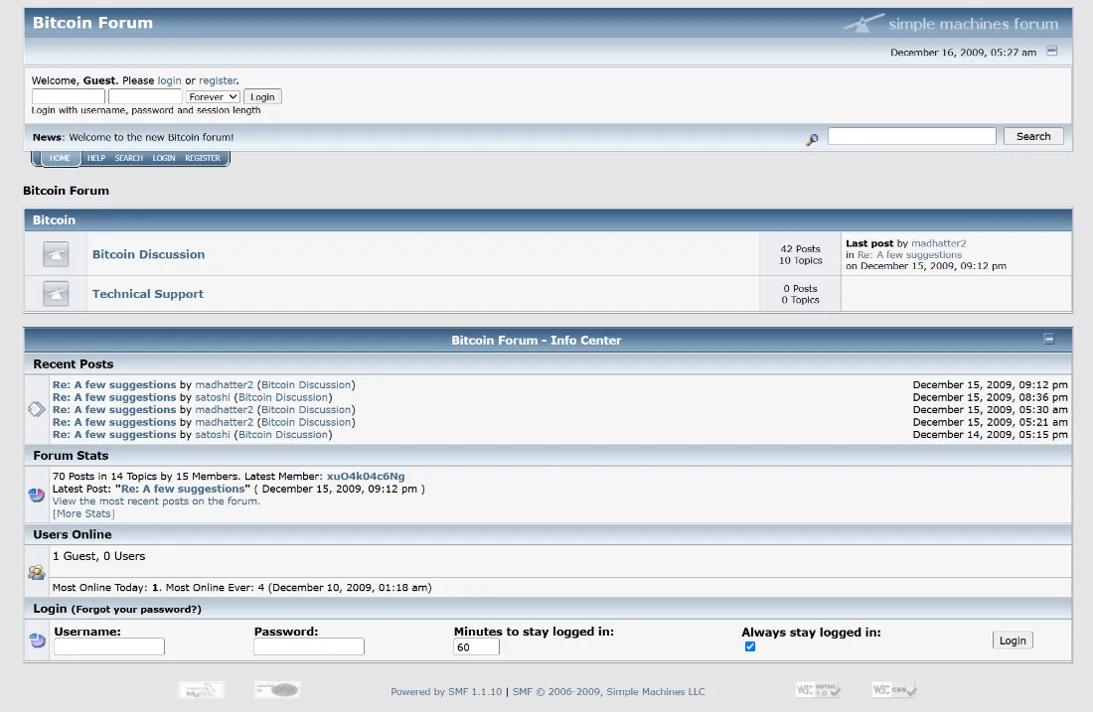Click the Search button in the news bar

tap(1033, 137)
